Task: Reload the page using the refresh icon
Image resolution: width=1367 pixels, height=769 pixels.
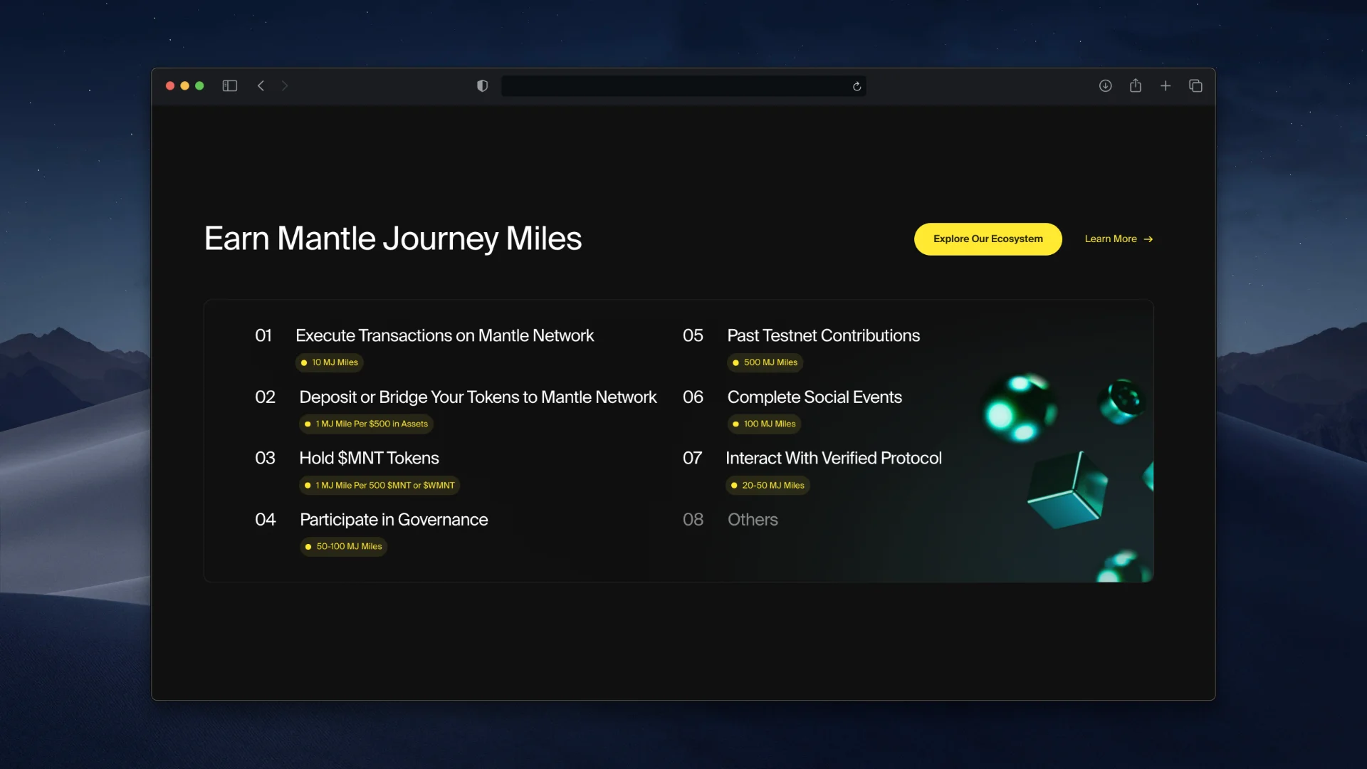Action: [x=856, y=86]
